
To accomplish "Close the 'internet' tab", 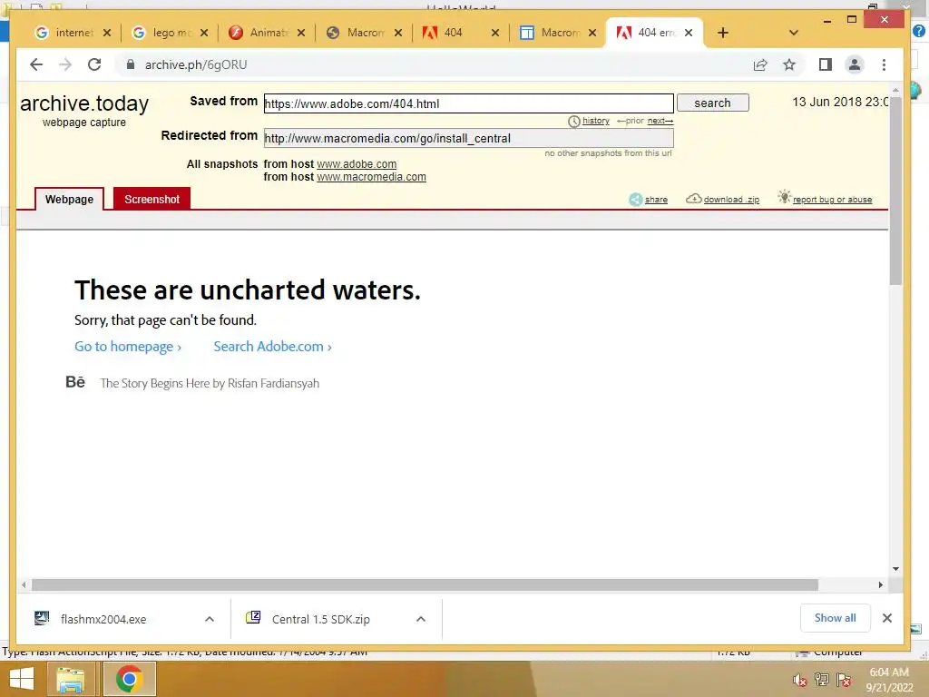I will click(107, 33).
